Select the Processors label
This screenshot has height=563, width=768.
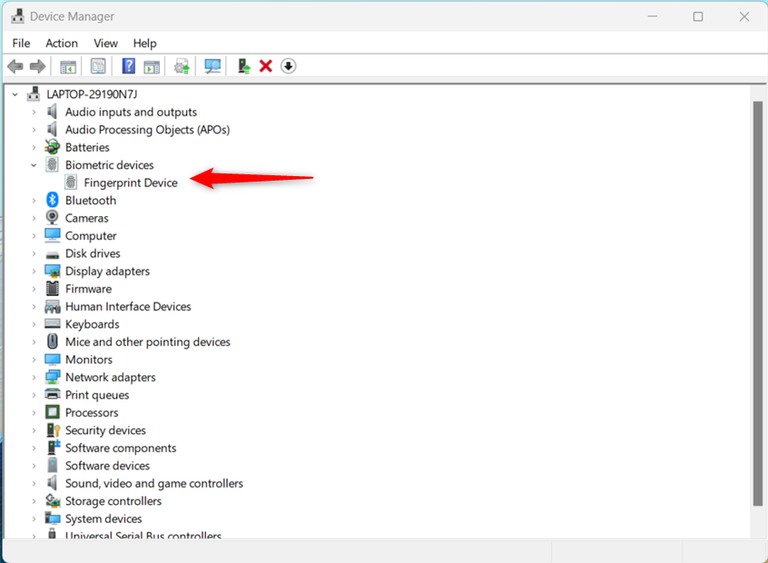(92, 412)
